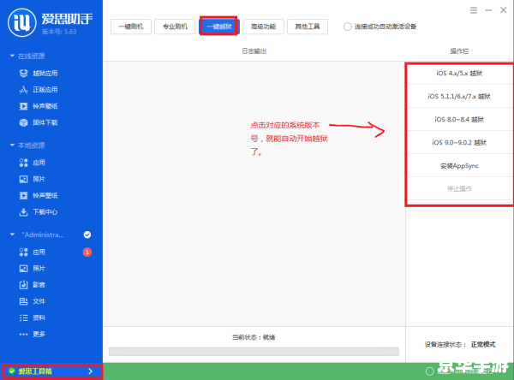Start iOS 9.0~9.0.2 越狱
Image resolution: width=514 pixels, height=380 pixels.
(x=459, y=142)
